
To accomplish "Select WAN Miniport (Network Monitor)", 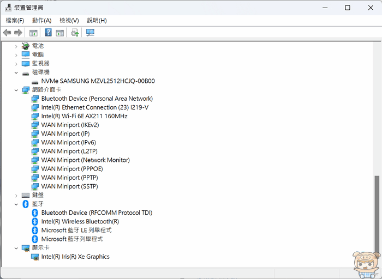I will (86, 160).
